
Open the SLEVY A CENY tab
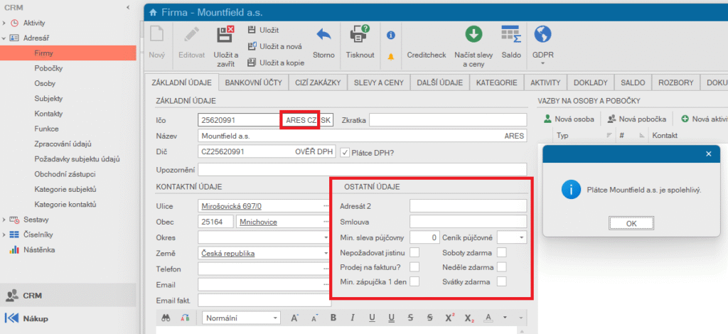click(379, 83)
